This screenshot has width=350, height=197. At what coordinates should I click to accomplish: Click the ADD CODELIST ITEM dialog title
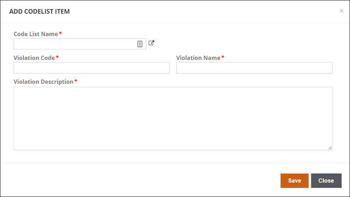[x=39, y=11]
